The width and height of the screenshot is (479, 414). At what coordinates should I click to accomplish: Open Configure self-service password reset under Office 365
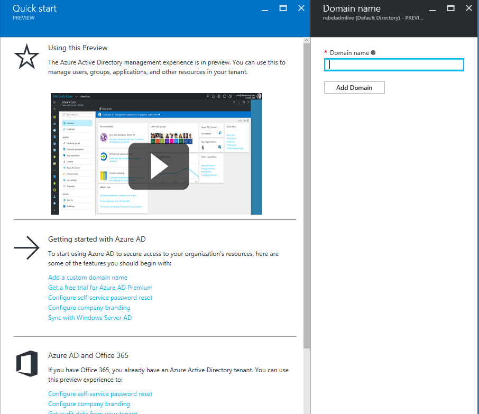pyautogui.click(x=100, y=394)
